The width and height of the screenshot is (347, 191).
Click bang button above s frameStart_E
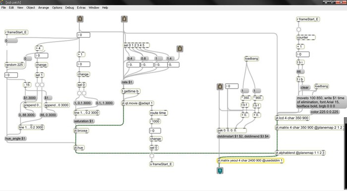tap(152, 156)
